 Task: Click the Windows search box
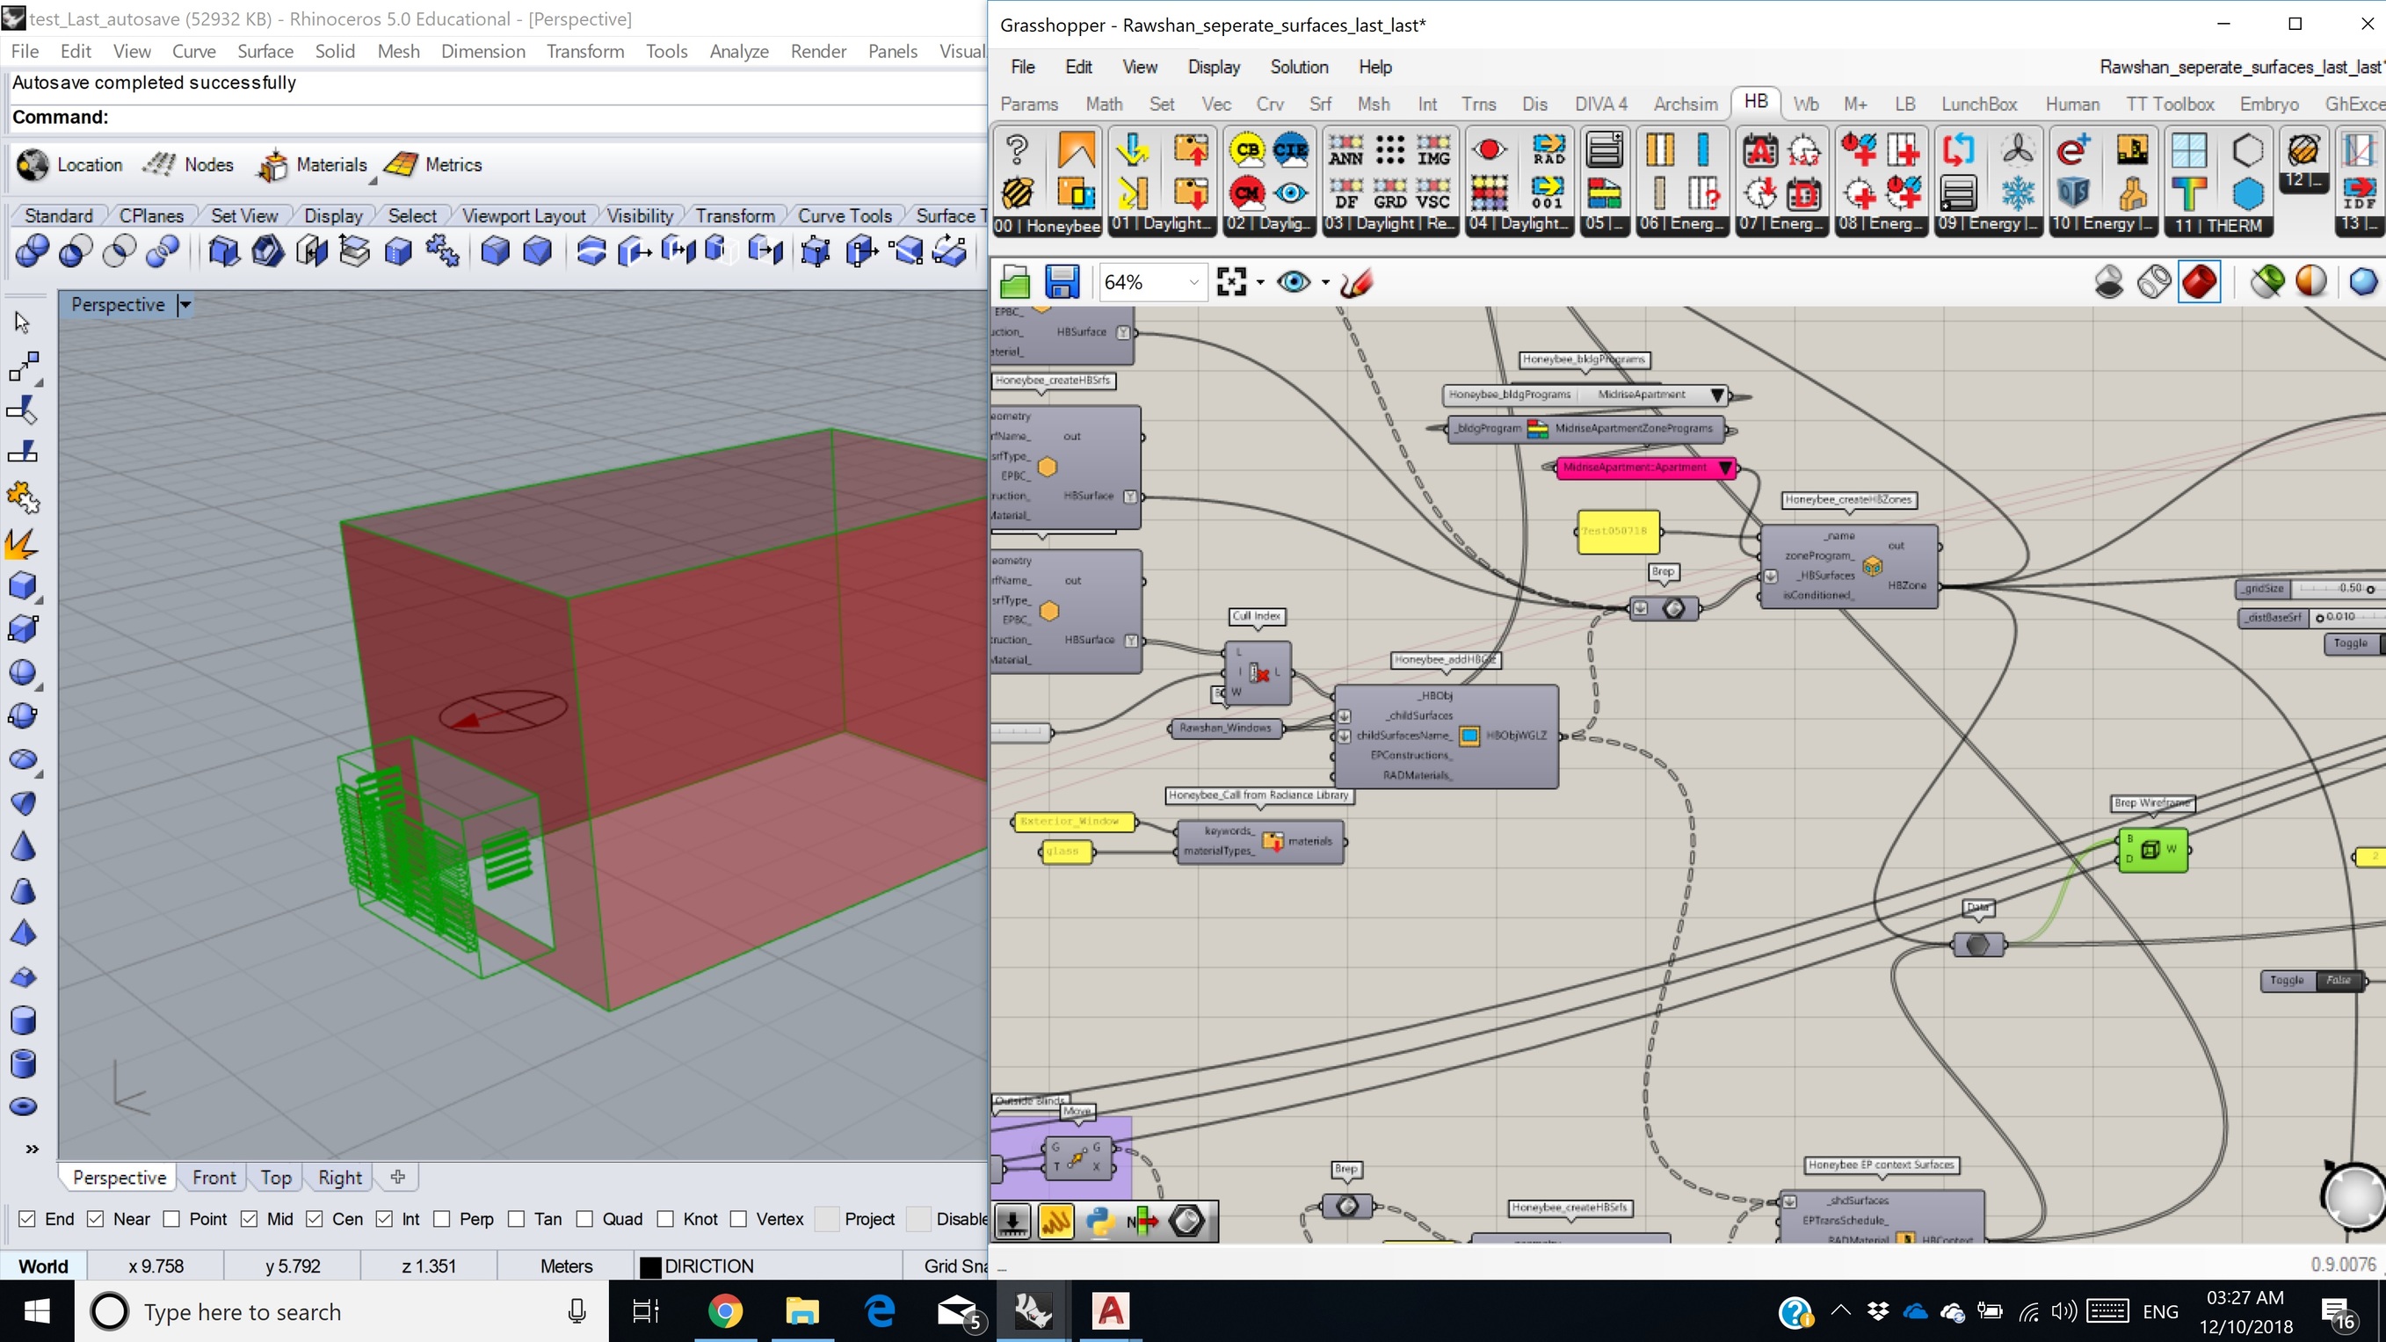point(343,1311)
